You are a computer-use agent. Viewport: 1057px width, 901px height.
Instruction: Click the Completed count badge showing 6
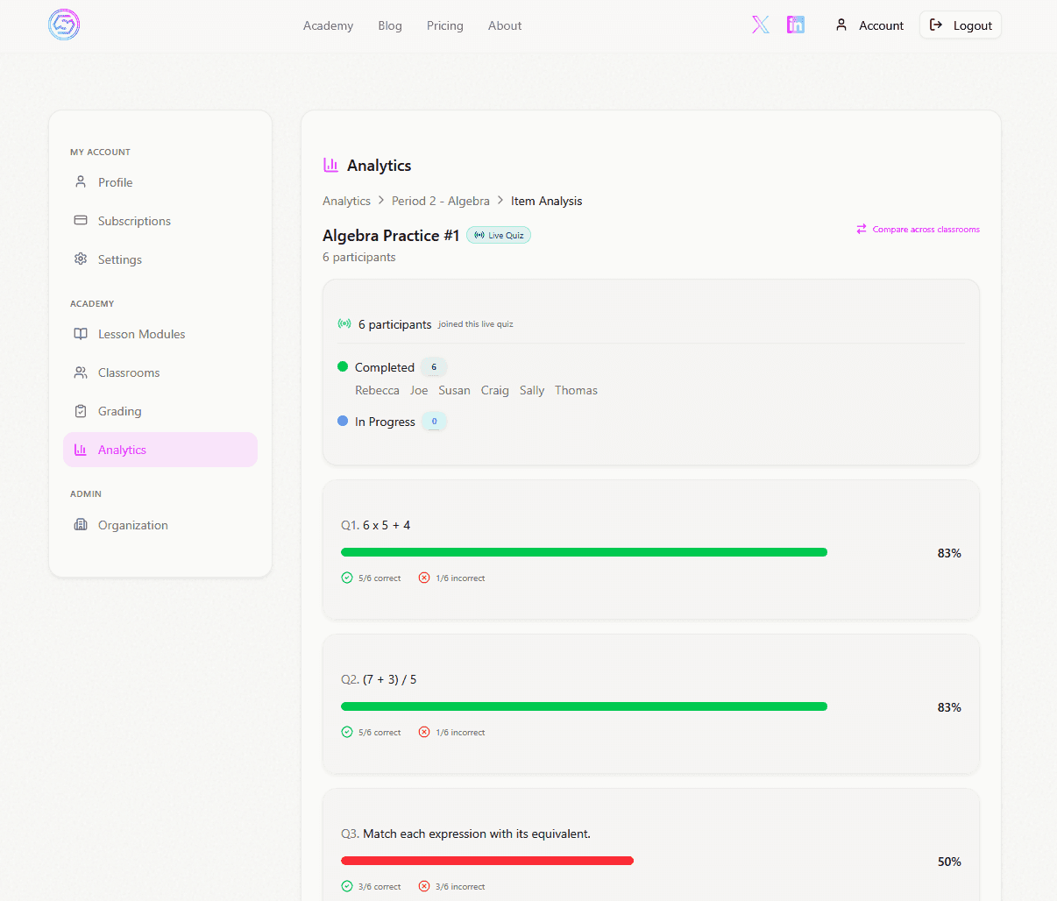[434, 367]
